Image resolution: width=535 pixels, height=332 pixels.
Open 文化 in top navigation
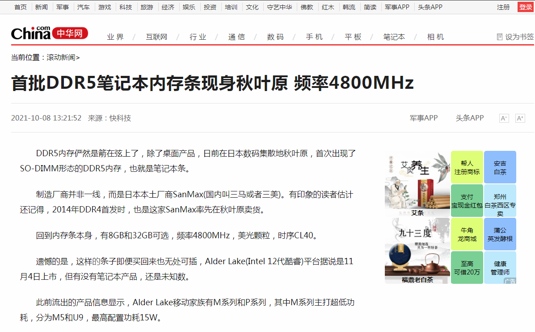[x=252, y=7]
